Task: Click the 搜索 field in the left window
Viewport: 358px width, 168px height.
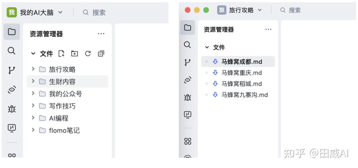Action: tap(94, 13)
